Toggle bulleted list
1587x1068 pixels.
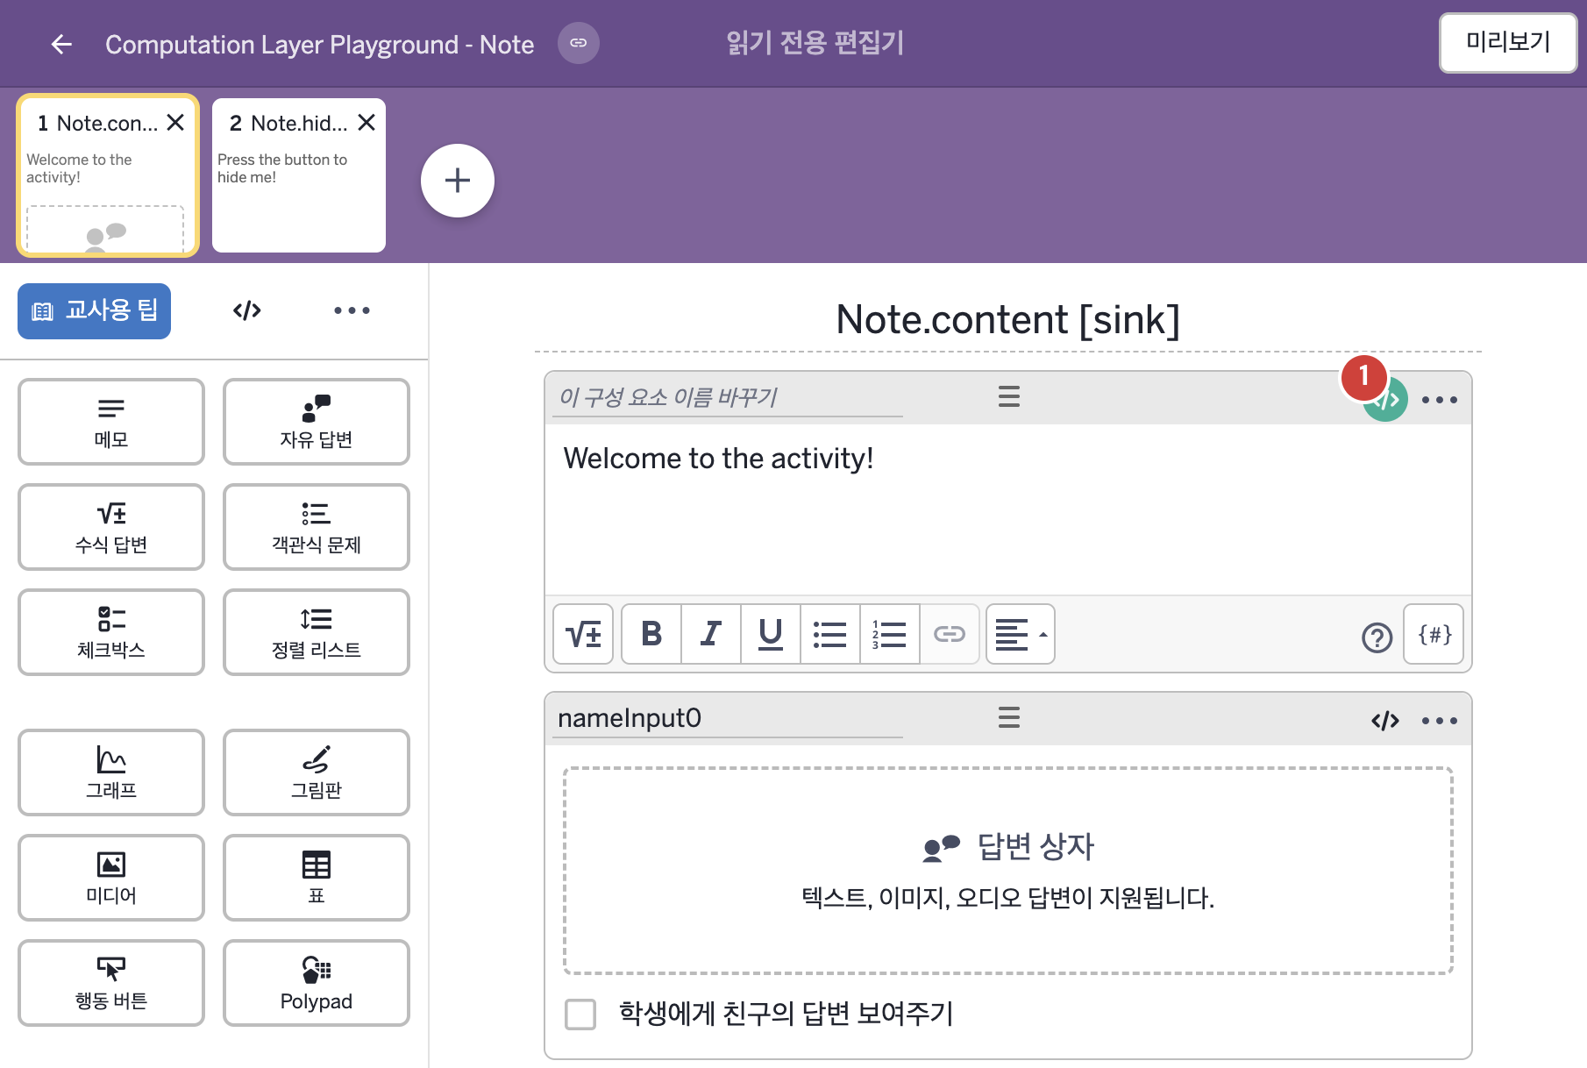pos(830,634)
